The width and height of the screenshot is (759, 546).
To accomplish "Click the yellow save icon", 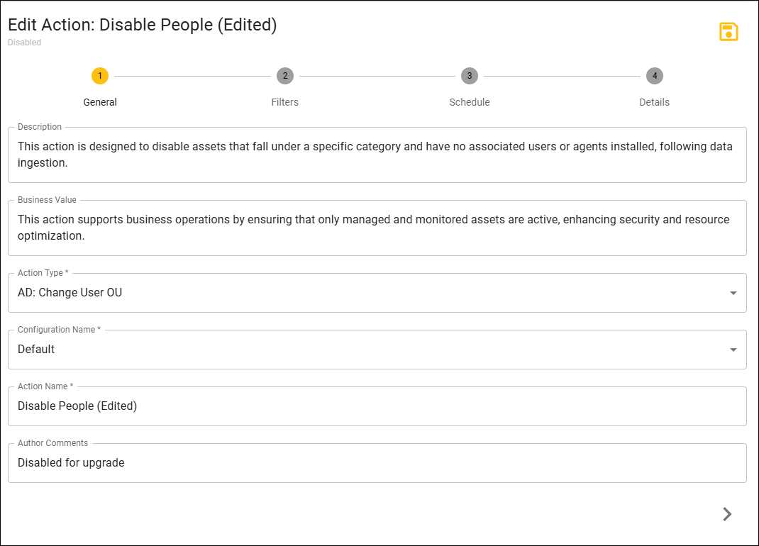I will point(728,32).
